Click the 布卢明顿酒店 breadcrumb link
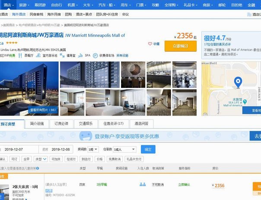This screenshot has width=261, height=200. pyautogui.click(x=28, y=25)
